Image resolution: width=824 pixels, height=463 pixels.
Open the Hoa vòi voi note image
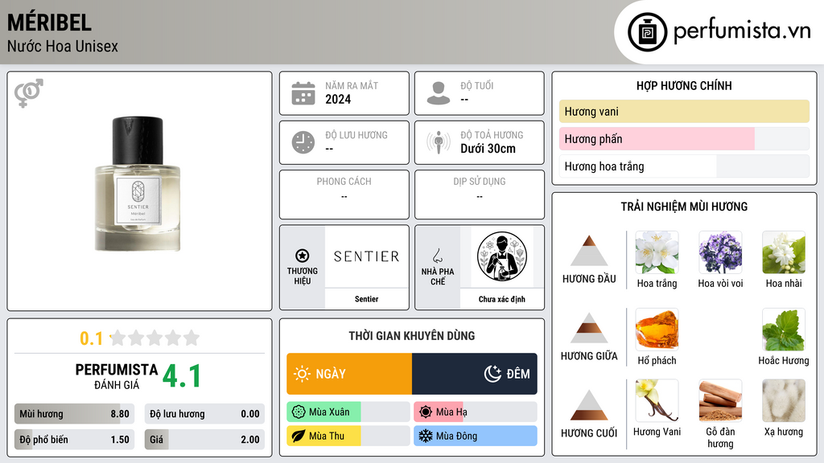coord(720,252)
